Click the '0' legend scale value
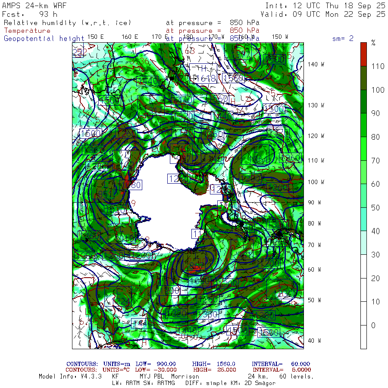This screenshot has width=388, height=388. coord(373,325)
